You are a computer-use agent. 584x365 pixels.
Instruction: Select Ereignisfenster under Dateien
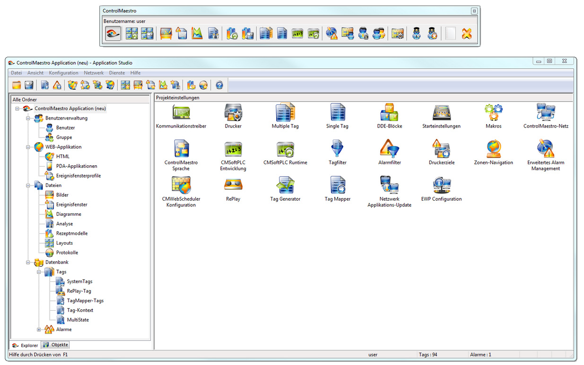[x=72, y=205]
